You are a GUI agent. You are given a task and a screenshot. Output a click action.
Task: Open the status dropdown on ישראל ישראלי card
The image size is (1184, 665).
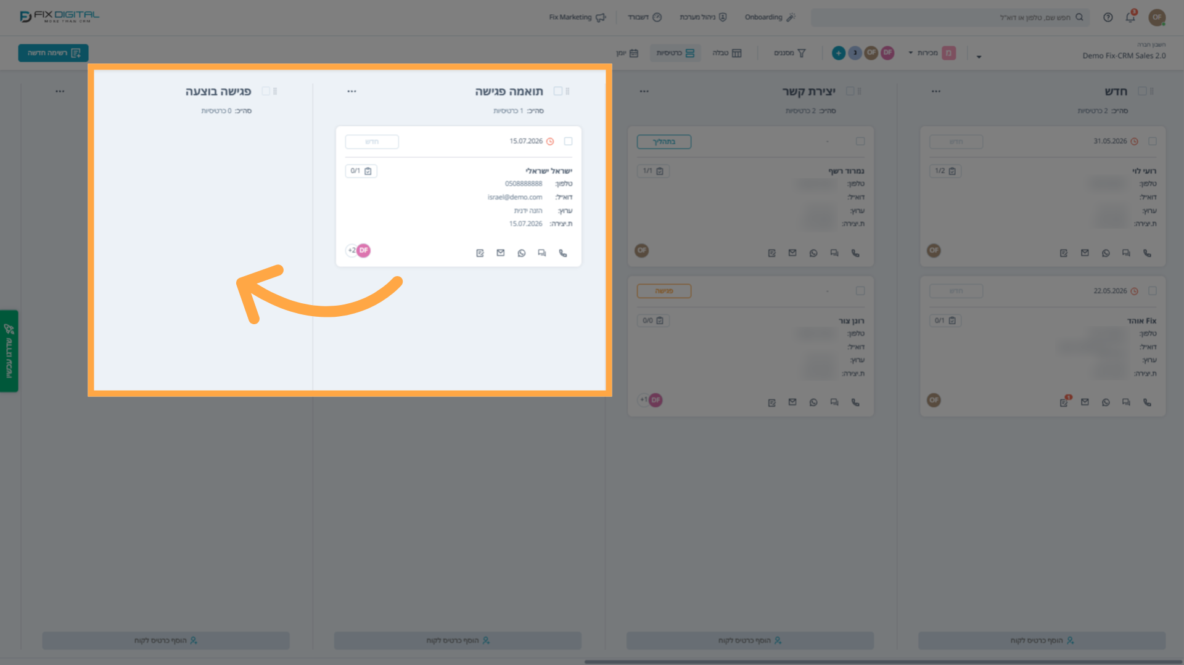click(x=372, y=142)
